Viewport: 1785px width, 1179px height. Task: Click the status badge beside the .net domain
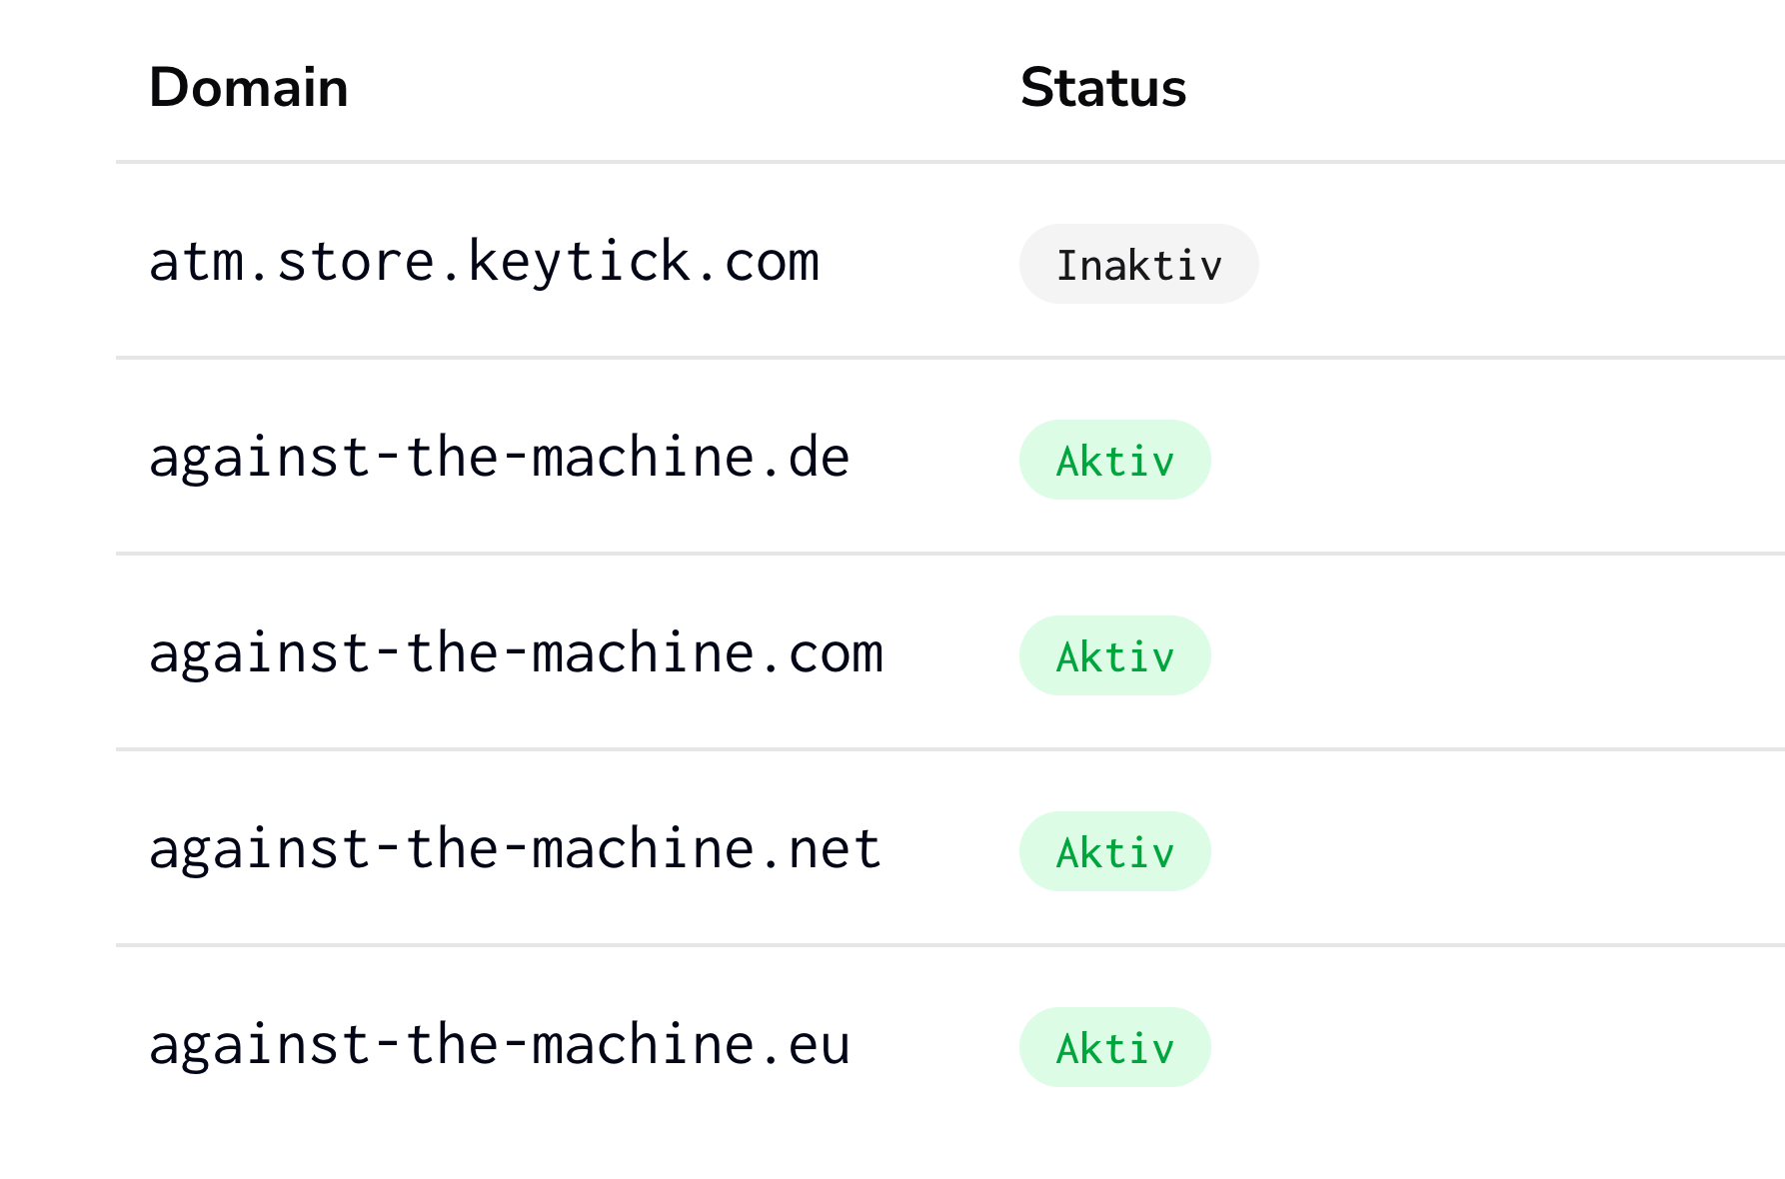(x=1114, y=852)
